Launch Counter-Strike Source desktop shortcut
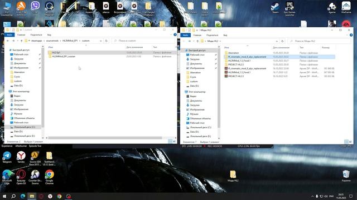 point(35,177)
